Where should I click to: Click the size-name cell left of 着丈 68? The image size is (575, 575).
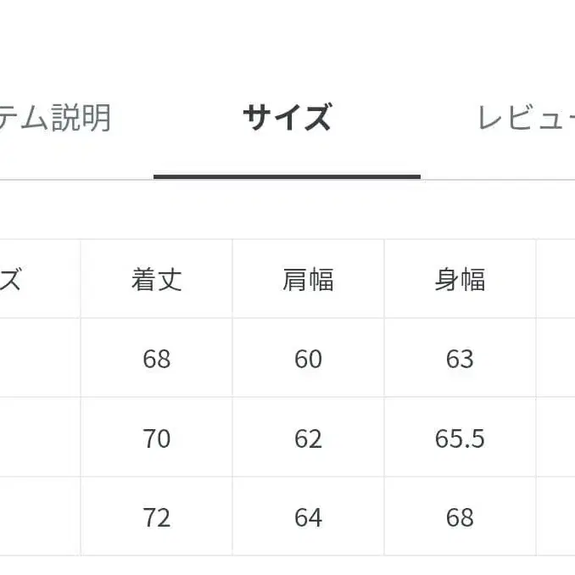[38, 359]
